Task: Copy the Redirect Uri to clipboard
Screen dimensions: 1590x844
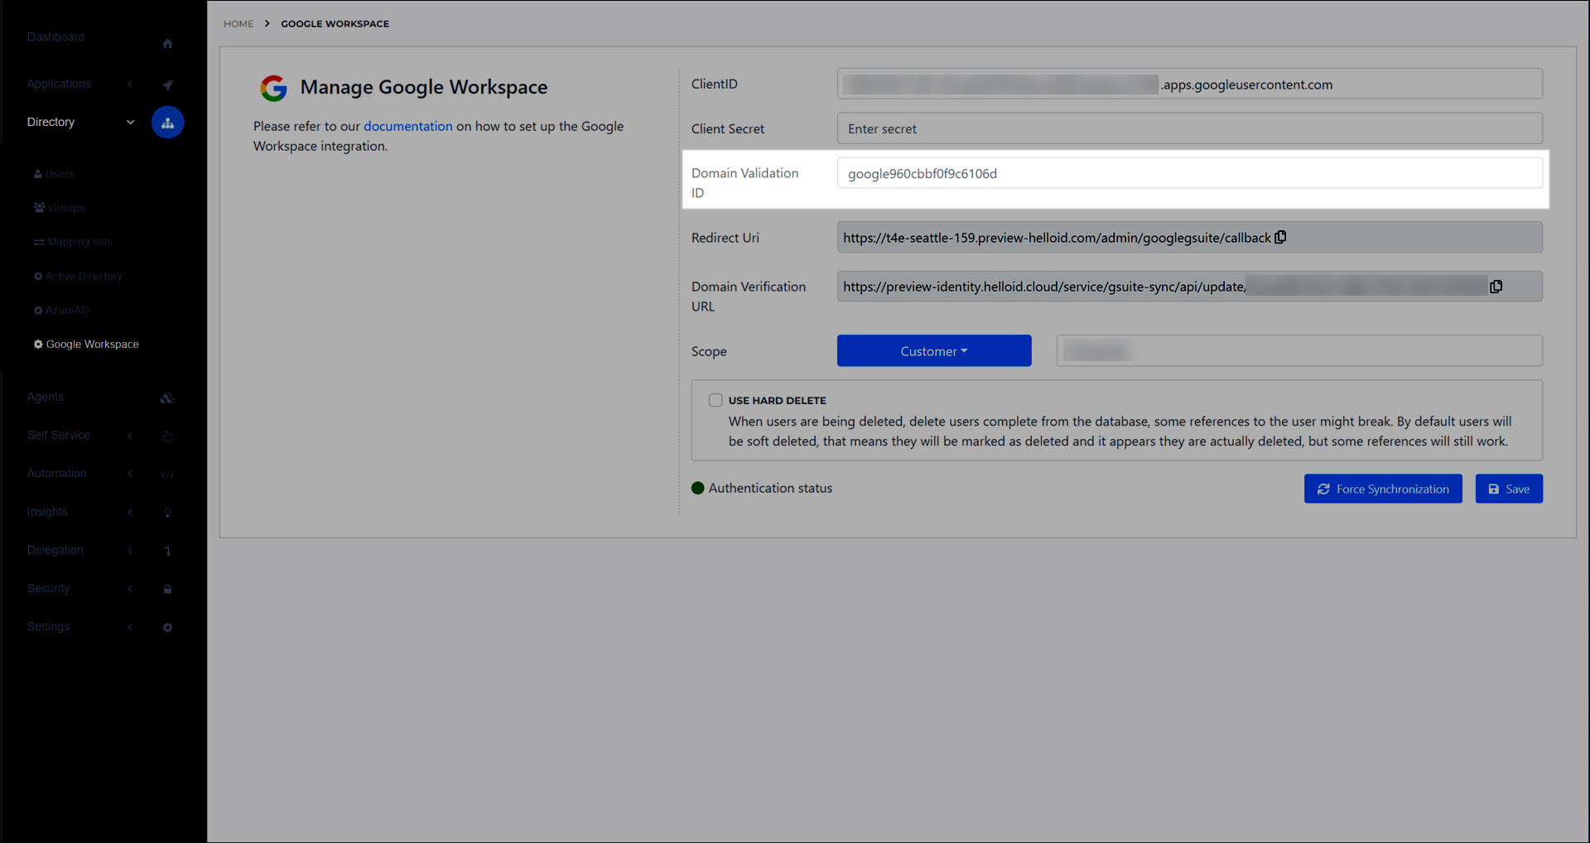Action: [1280, 238]
